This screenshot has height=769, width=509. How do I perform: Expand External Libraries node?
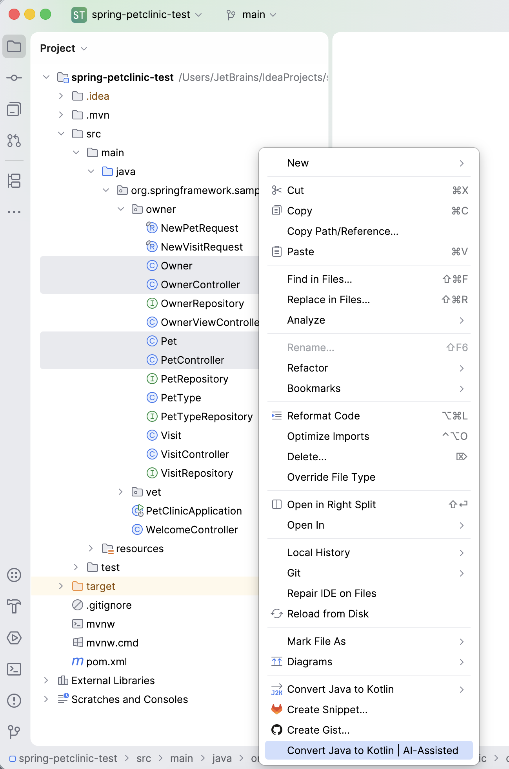pyautogui.click(x=46, y=680)
